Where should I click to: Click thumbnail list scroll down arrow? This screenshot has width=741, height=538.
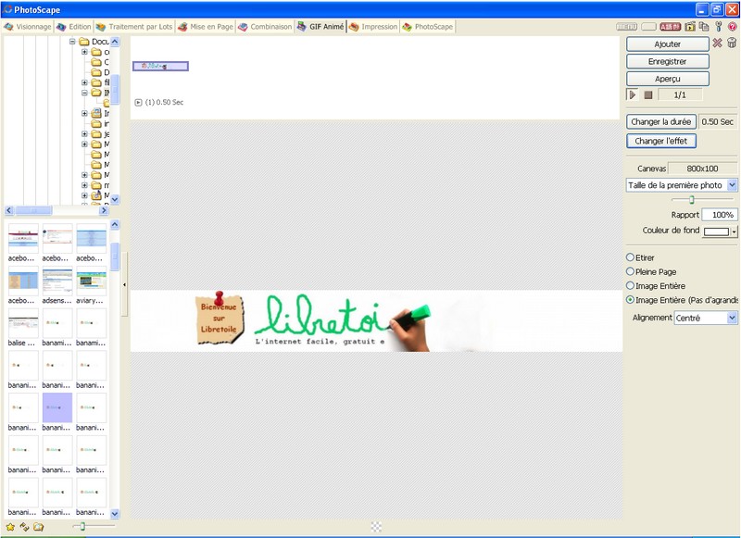(x=115, y=513)
